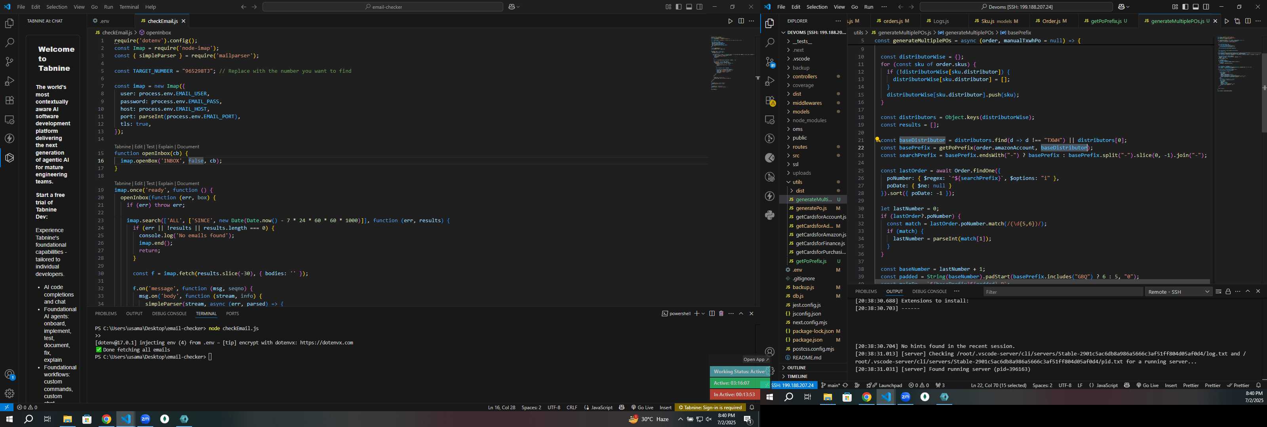Image resolution: width=1267 pixels, height=427 pixels.
Task: Click the output Filter input field
Action: pyautogui.click(x=1063, y=292)
